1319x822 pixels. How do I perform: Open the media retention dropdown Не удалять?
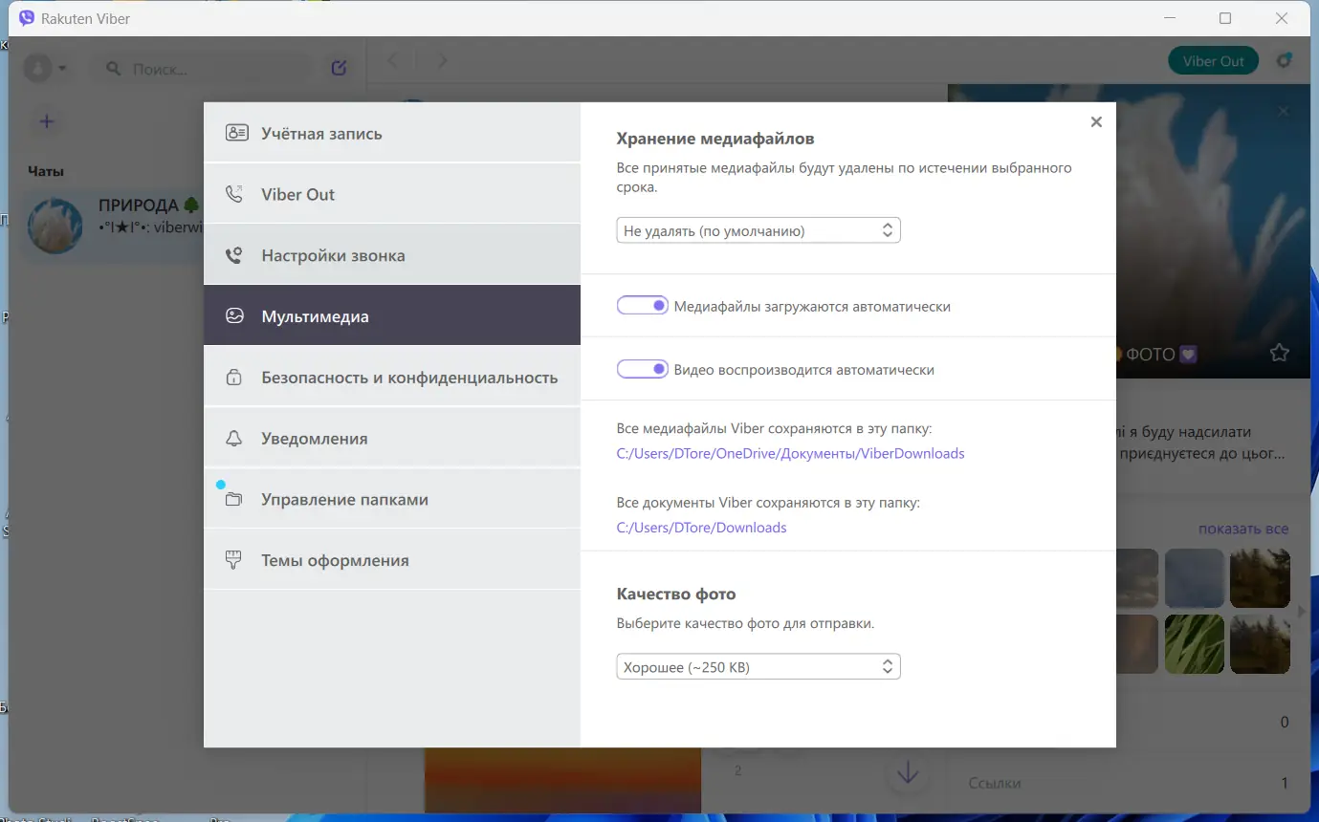coord(758,229)
